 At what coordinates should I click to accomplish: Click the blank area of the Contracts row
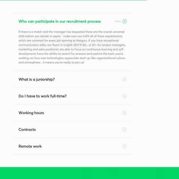point(79,129)
